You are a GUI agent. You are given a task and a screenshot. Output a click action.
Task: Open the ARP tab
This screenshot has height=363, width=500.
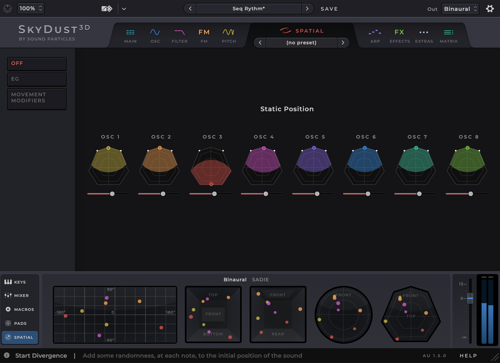pyautogui.click(x=375, y=36)
